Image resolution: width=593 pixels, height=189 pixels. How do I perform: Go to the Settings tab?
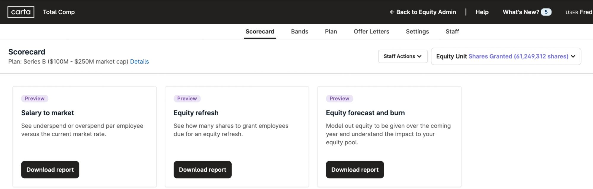tap(417, 31)
